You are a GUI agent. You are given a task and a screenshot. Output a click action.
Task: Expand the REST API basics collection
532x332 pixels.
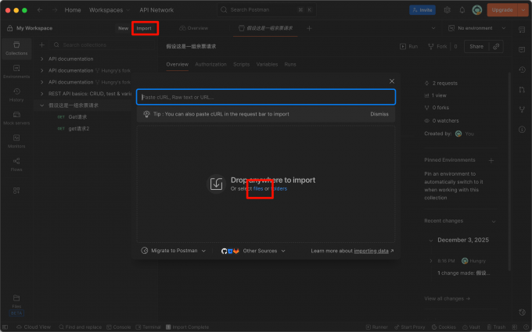41,94
